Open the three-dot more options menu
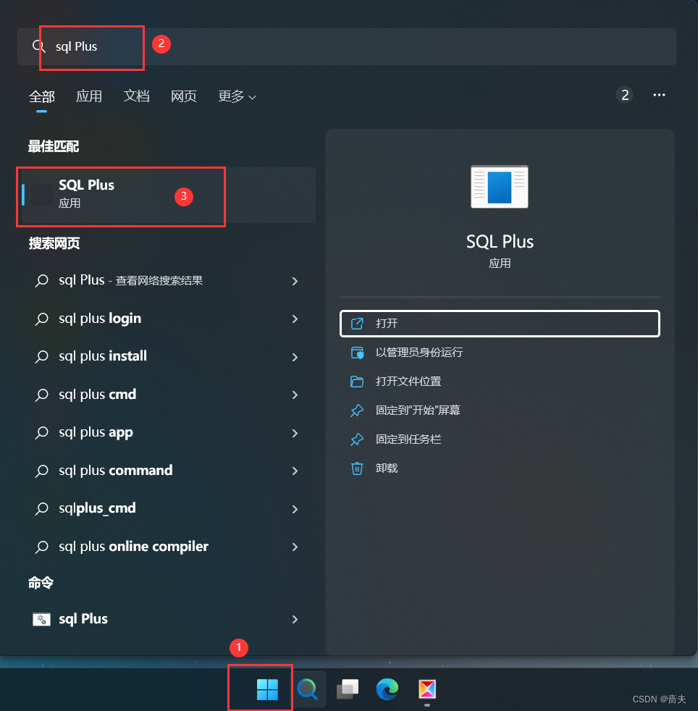 coord(659,95)
